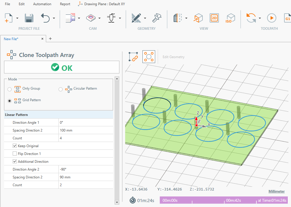Expand the regenerate toolpath dropdown arrow

click(260, 19)
